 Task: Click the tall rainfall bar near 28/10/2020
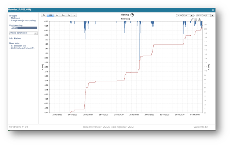click(x=139, y=41)
